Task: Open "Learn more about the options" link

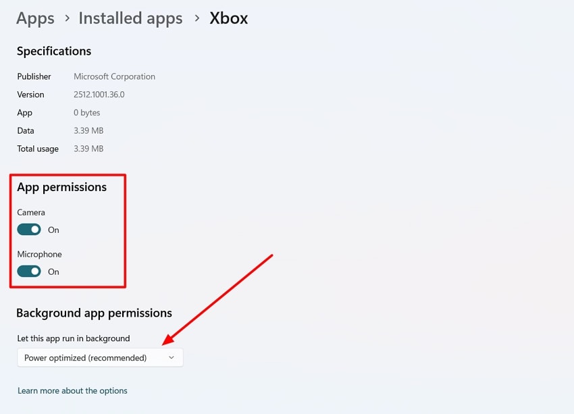Action: pos(72,390)
